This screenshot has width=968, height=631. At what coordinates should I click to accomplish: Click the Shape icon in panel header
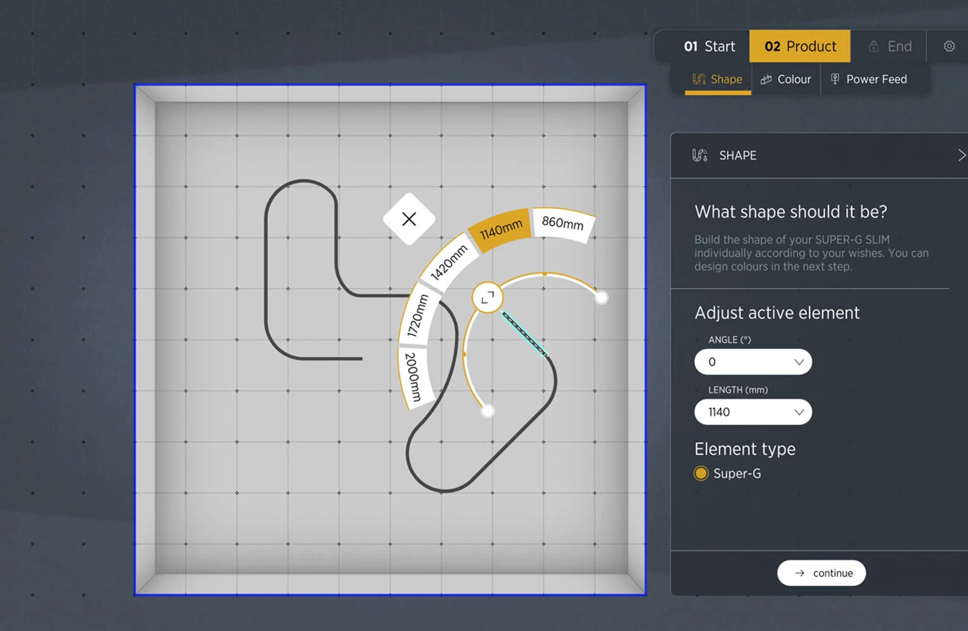[x=699, y=155]
